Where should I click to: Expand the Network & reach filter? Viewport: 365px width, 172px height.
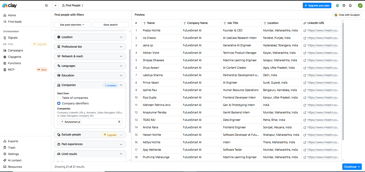(90, 56)
